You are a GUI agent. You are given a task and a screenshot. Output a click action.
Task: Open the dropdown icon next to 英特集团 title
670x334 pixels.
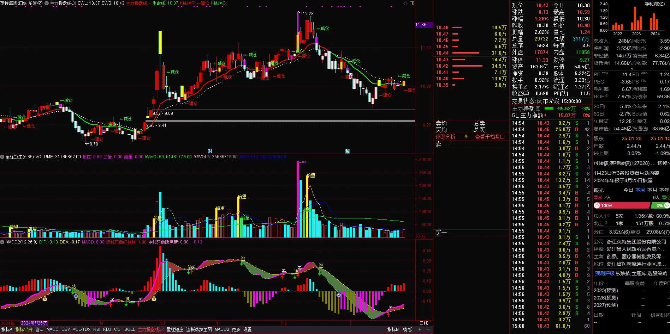pos(47,3)
